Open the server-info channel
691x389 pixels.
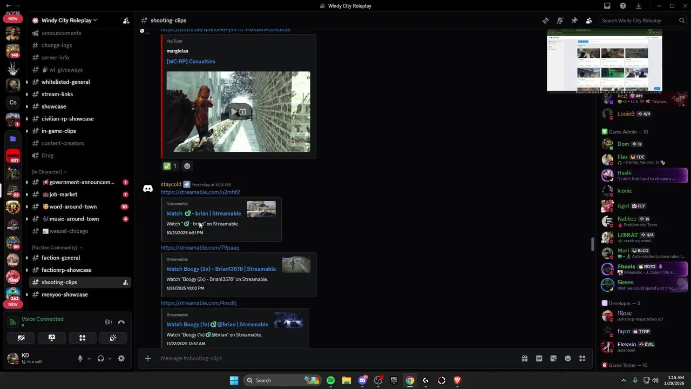pos(55,57)
